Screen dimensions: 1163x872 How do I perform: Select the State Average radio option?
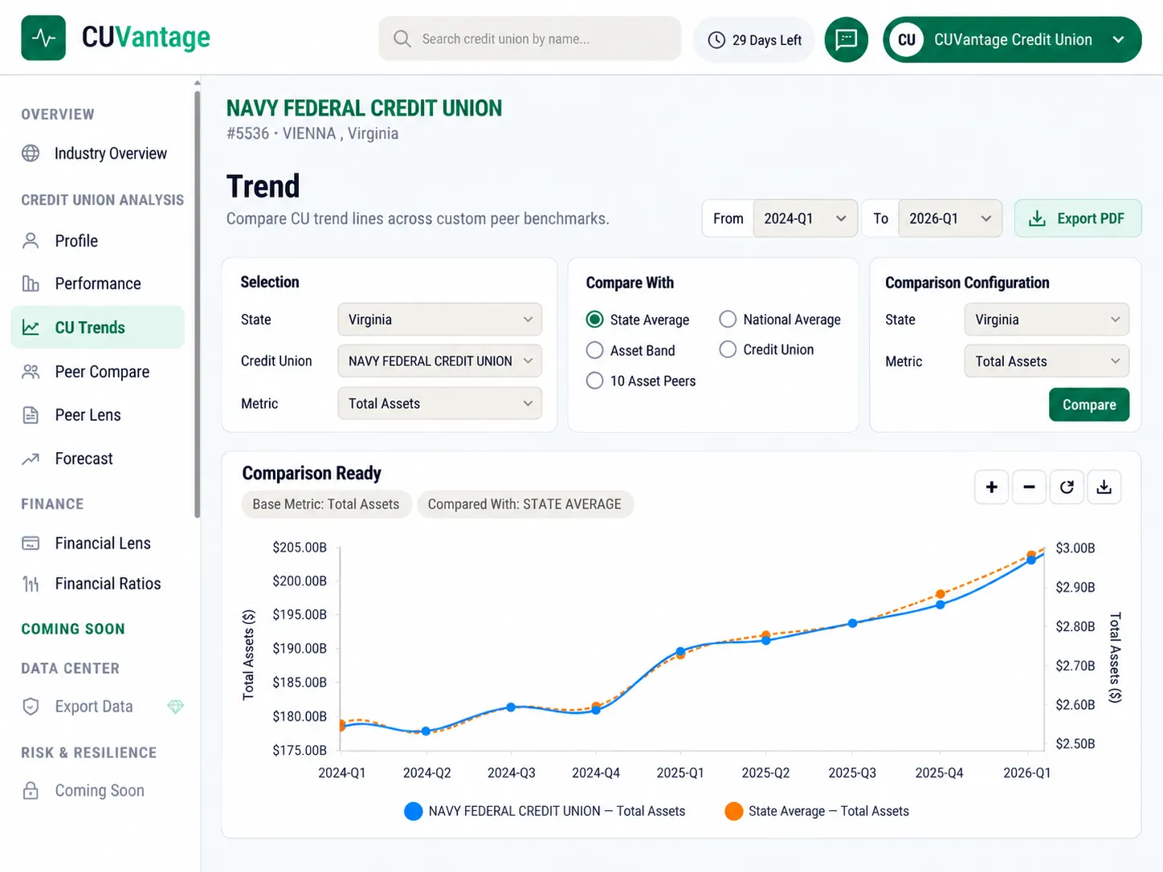point(595,320)
